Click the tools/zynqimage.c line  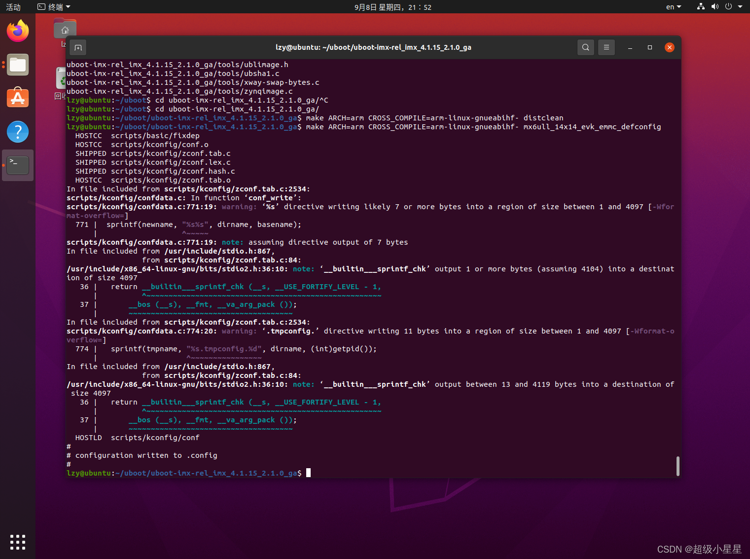click(x=179, y=91)
